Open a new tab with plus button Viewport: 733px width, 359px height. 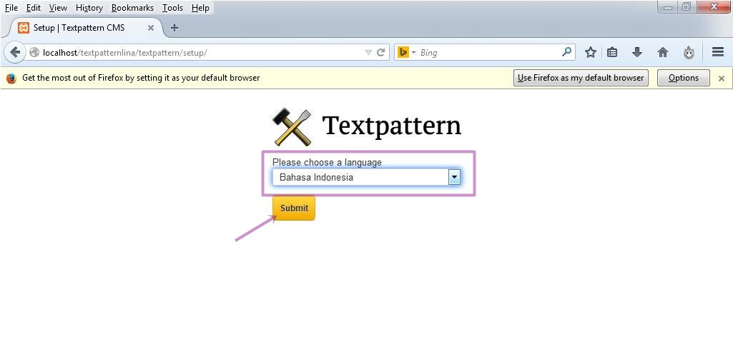tap(174, 28)
